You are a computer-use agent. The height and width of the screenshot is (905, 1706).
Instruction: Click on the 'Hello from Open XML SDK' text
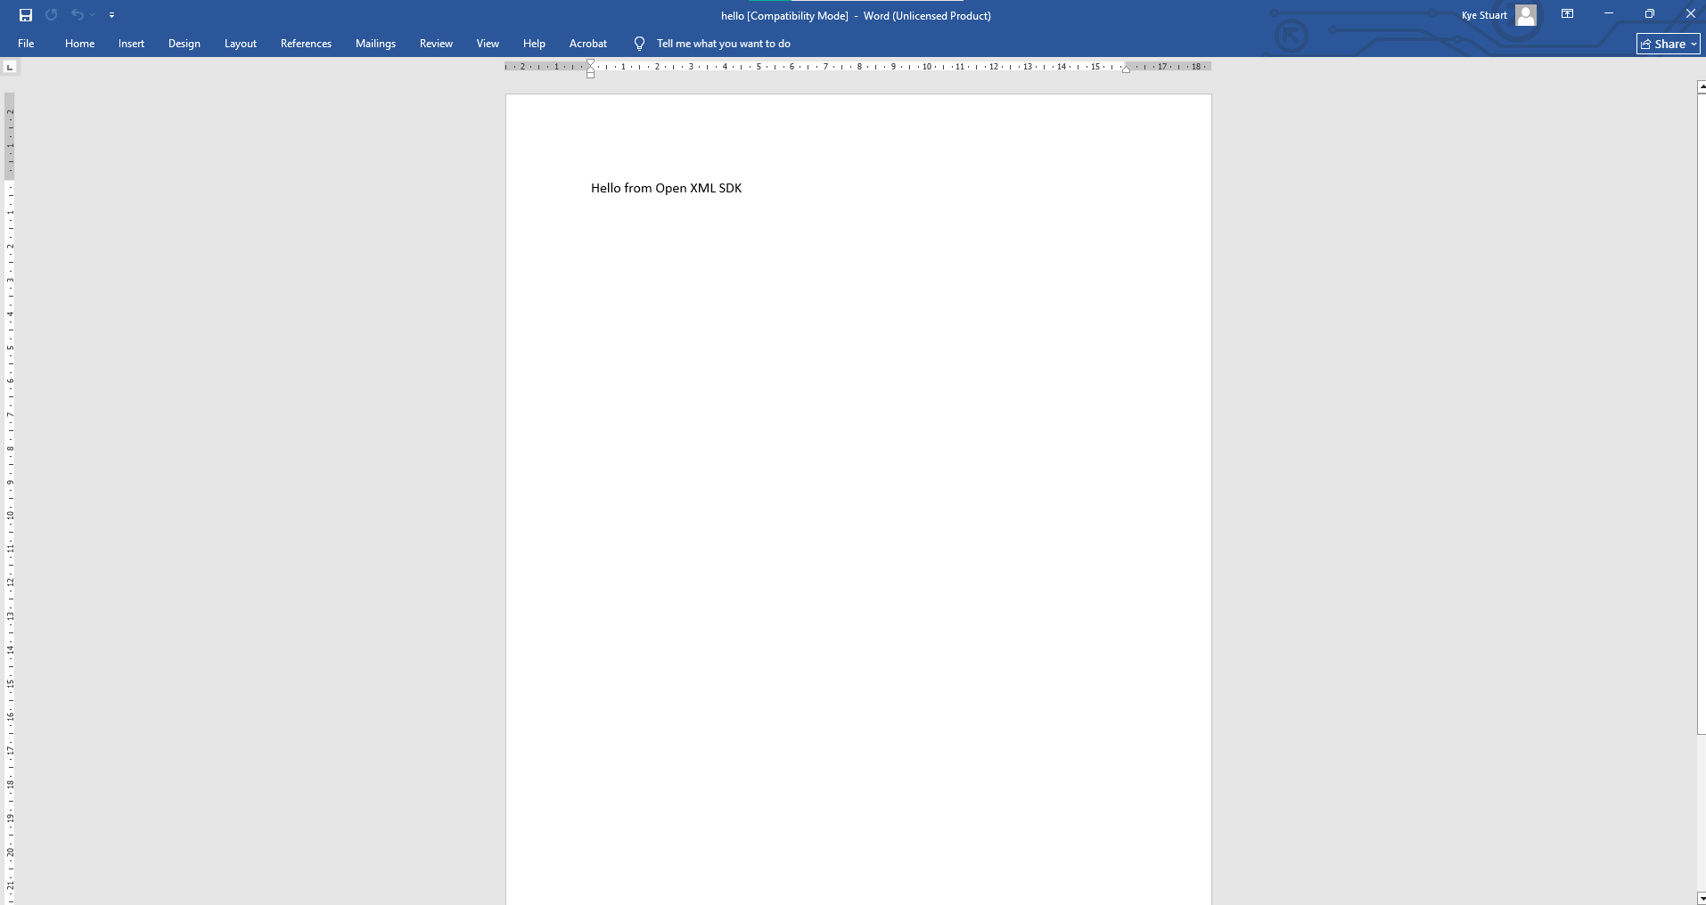666,188
